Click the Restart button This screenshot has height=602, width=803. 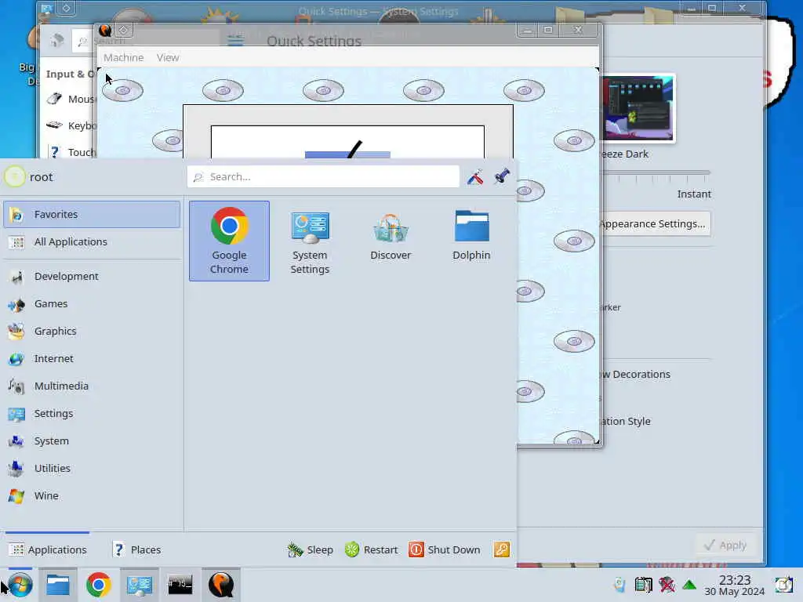click(x=372, y=549)
